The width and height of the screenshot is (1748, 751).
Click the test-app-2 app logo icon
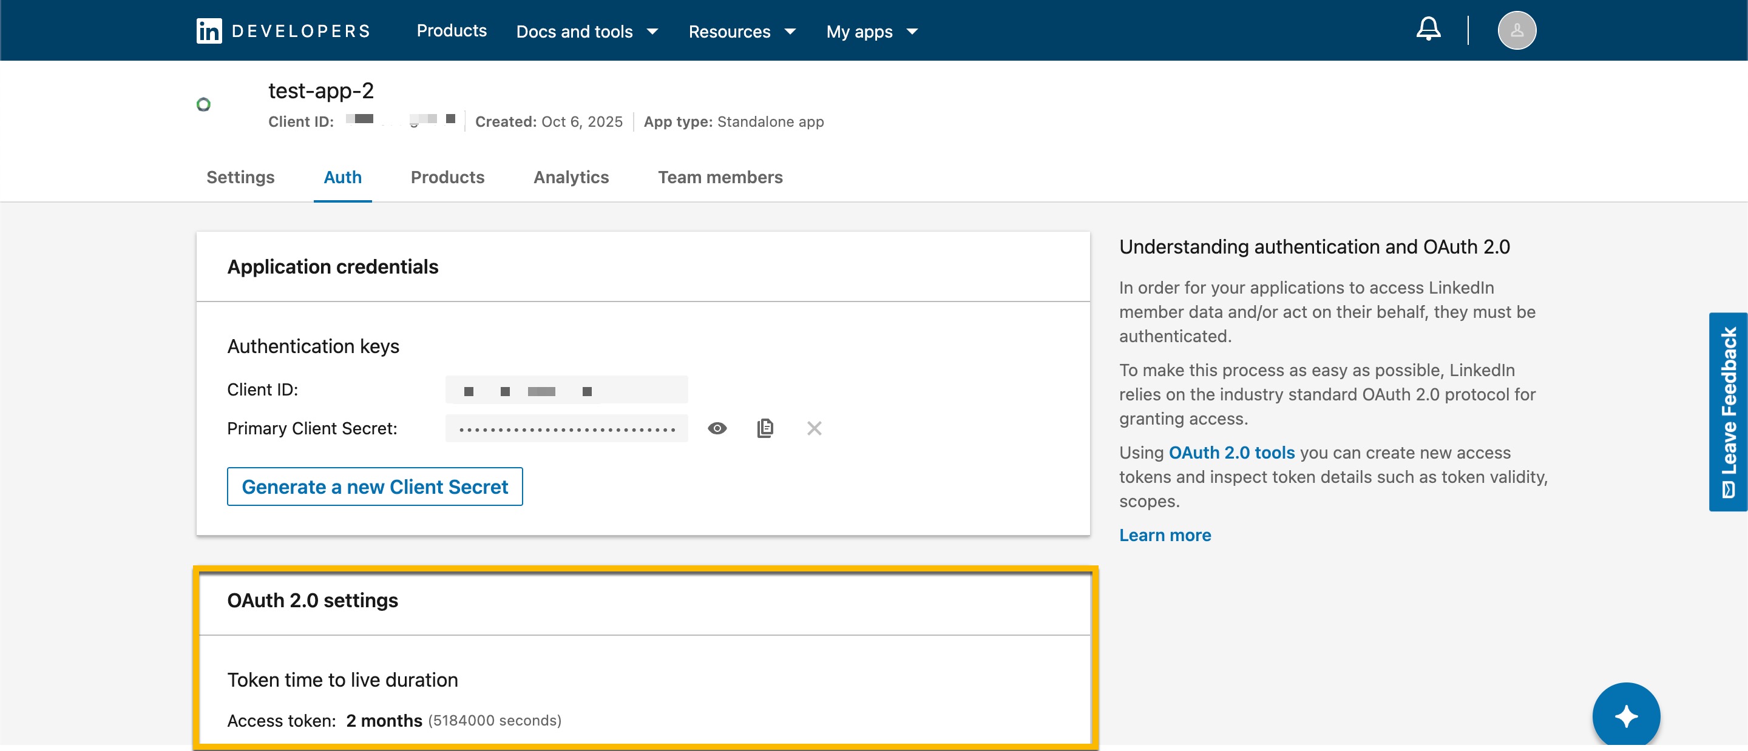click(x=203, y=104)
